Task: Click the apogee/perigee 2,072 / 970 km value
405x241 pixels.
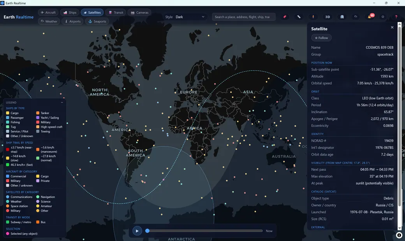Action: click(x=382, y=119)
